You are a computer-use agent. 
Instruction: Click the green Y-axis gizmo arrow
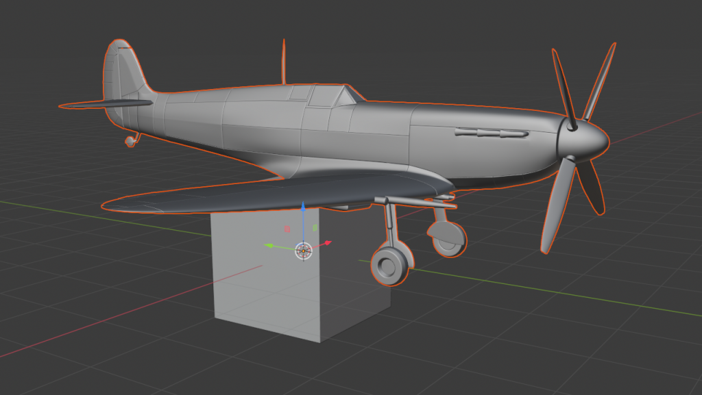[x=270, y=245]
